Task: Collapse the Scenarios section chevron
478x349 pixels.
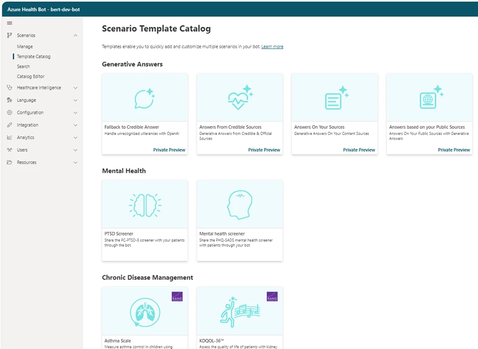Action: point(75,35)
